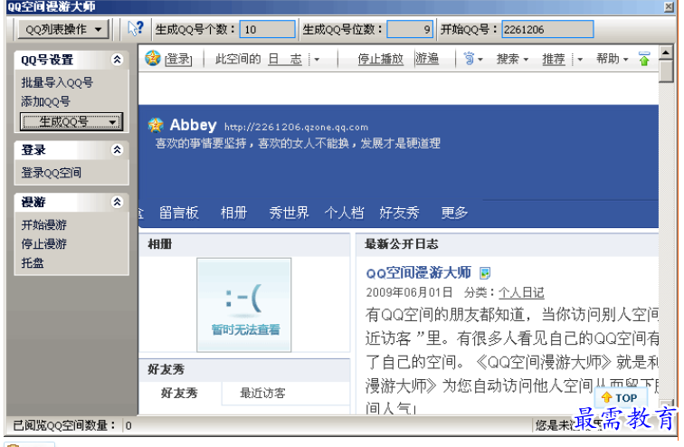
Task: Open the dropdown arrow next to 推荐
Action: click(x=580, y=60)
